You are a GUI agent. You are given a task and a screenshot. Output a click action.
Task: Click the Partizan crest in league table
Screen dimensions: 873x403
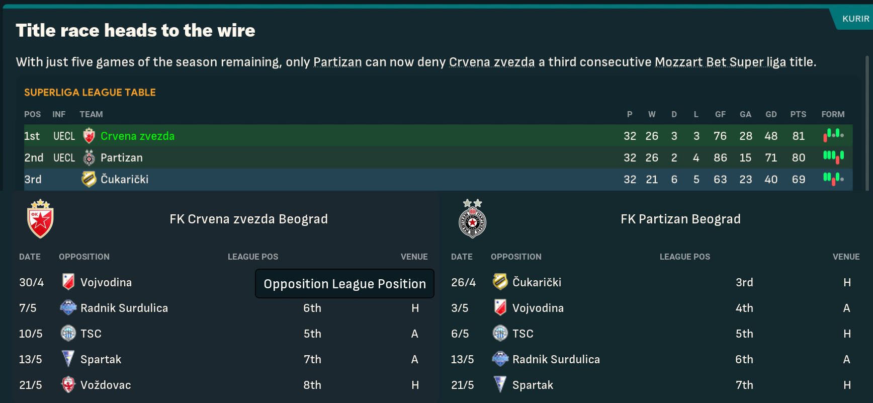[89, 158]
